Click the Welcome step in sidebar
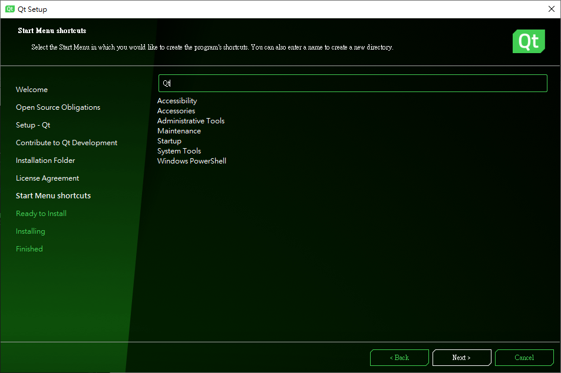Screen dimensions: 561x373 pyautogui.click(x=31, y=90)
